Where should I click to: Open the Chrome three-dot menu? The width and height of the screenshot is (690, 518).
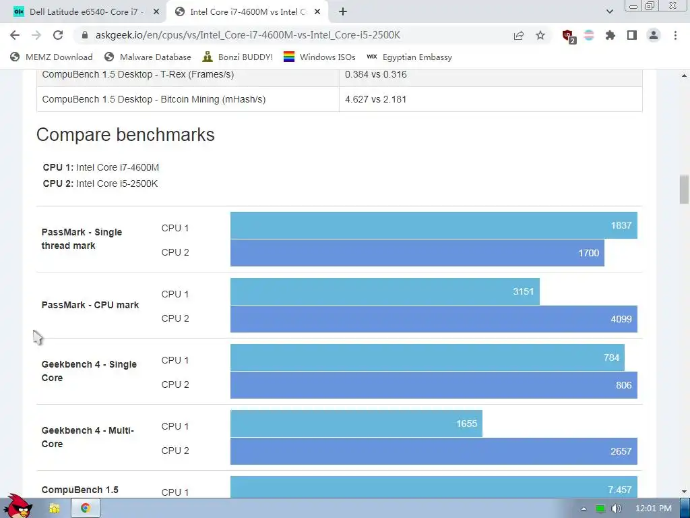[x=675, y=35]
